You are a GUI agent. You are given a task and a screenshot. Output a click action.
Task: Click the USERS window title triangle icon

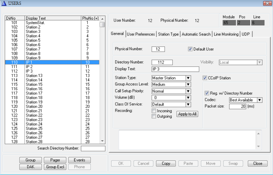click(4, 3)
